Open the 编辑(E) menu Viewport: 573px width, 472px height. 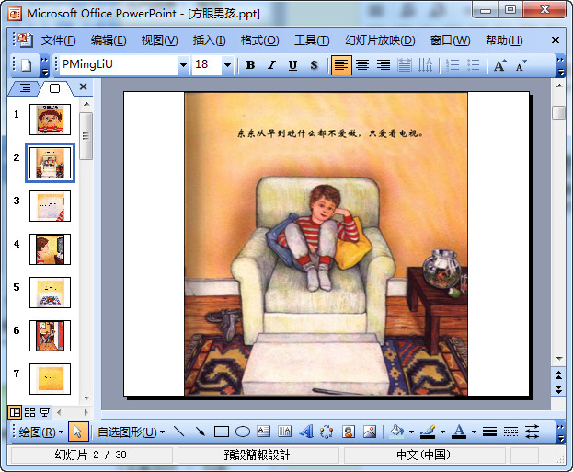109,40
